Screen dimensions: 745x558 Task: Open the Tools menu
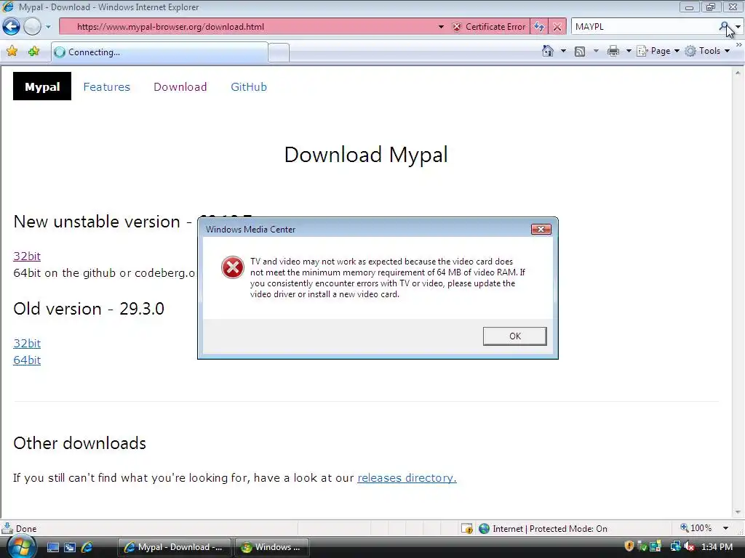coord(707,51)
